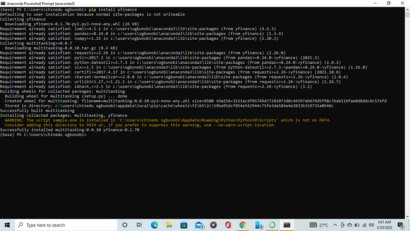Check battery status in the system tray
The image size is (410, 231).
(357, 225)
